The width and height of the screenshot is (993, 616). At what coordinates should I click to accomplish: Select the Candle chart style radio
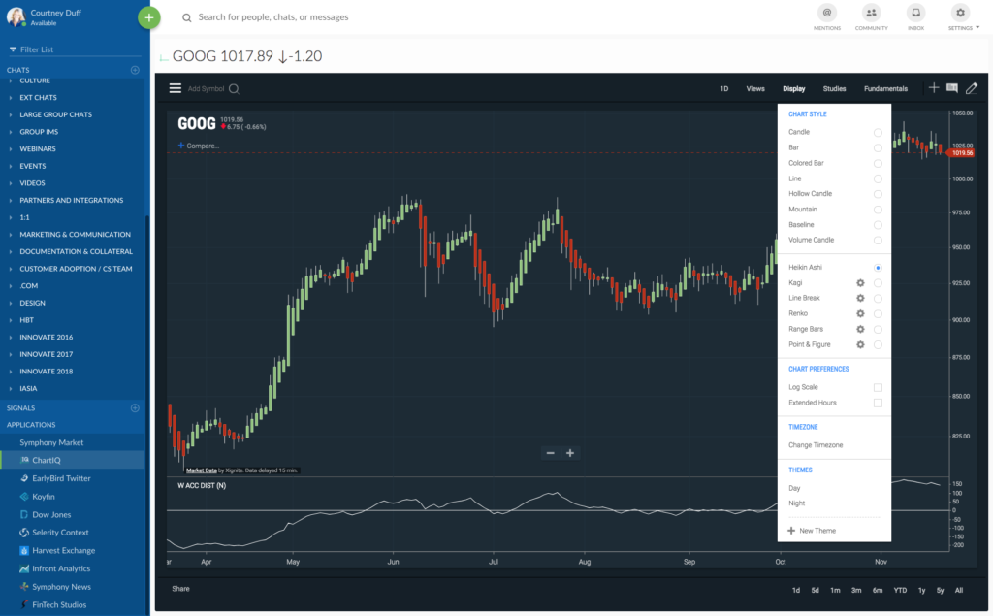coord(878,133)
